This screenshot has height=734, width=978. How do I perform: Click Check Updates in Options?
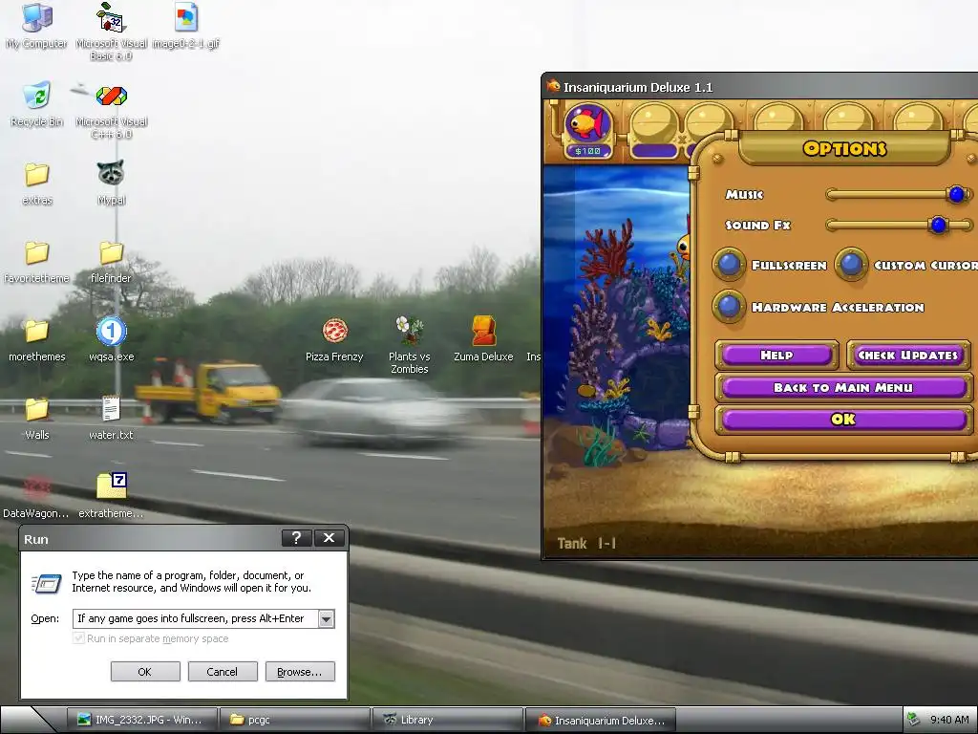908,356
